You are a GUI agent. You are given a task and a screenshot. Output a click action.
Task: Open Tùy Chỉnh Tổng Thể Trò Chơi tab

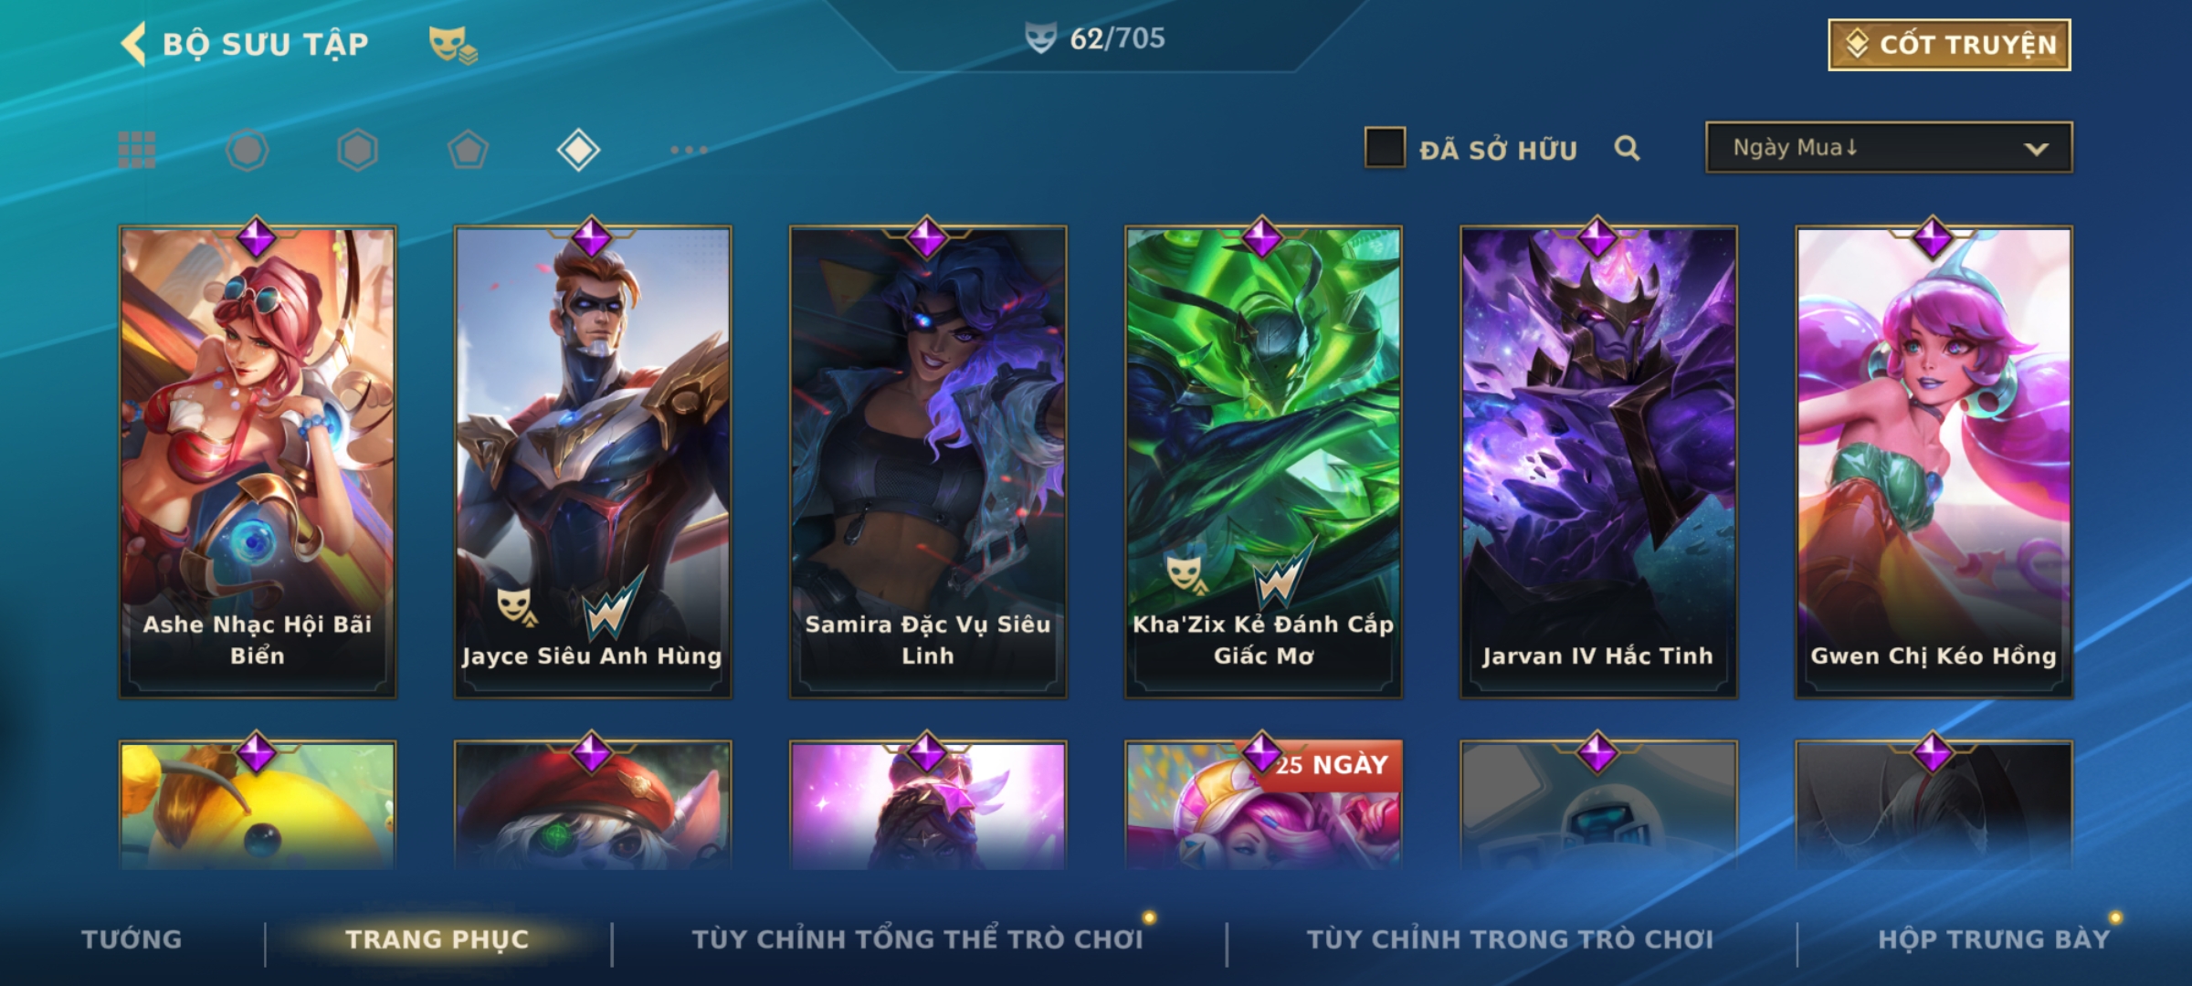click(x=917, y=939)
